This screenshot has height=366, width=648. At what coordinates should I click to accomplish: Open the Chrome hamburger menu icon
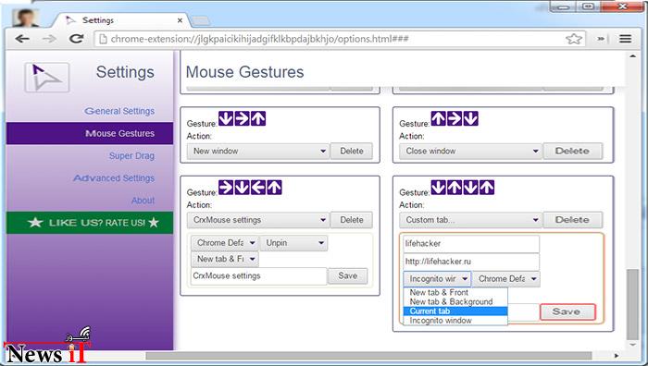[x=625, y=39]
